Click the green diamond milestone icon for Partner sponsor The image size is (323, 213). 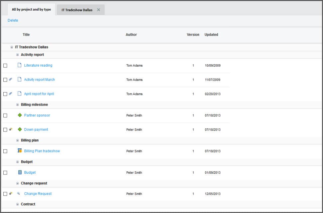[x=20, y=115]
